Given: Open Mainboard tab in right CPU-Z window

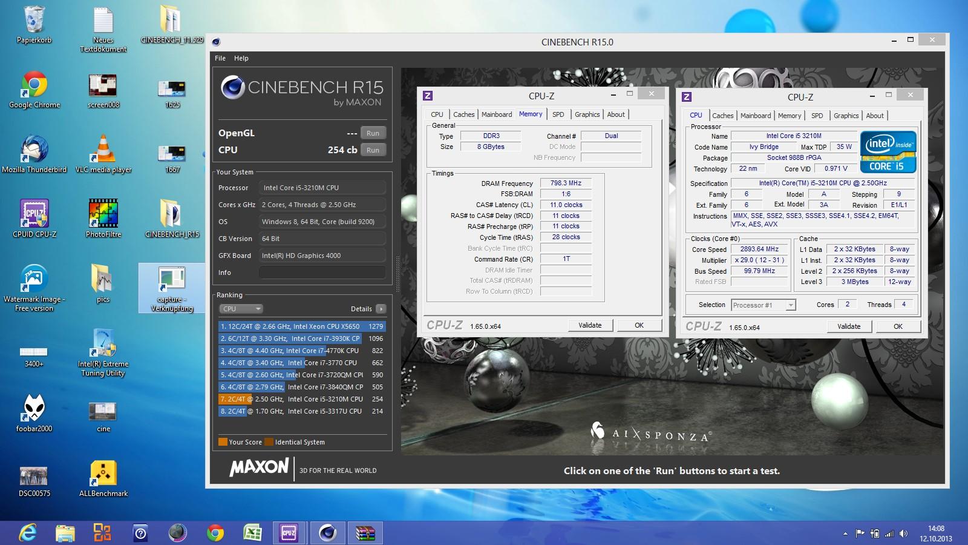Looking at the screenshot, I should coord(756,116).
